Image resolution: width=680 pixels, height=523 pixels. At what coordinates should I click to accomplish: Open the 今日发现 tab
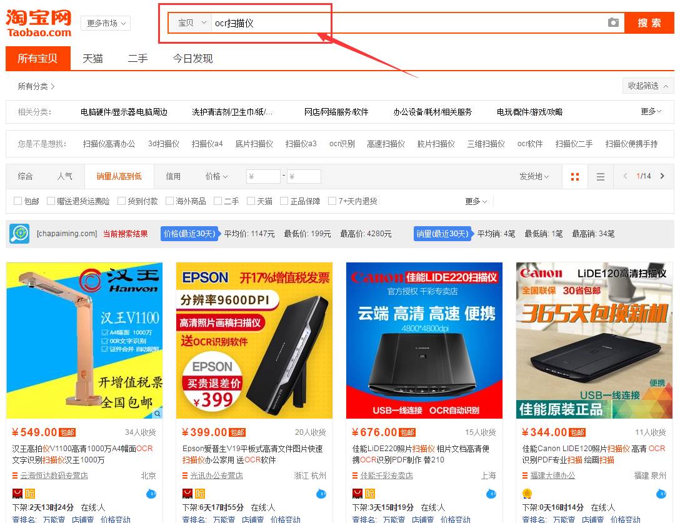tap(192, 58)
